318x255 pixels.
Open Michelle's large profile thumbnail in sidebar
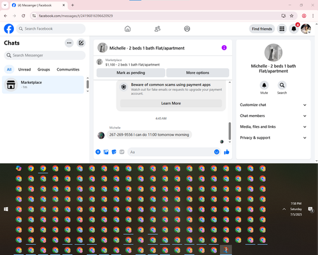click(x=273, y=53)
